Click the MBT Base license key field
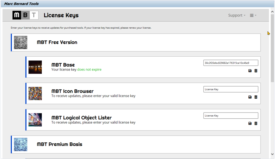 coord(231,63)
